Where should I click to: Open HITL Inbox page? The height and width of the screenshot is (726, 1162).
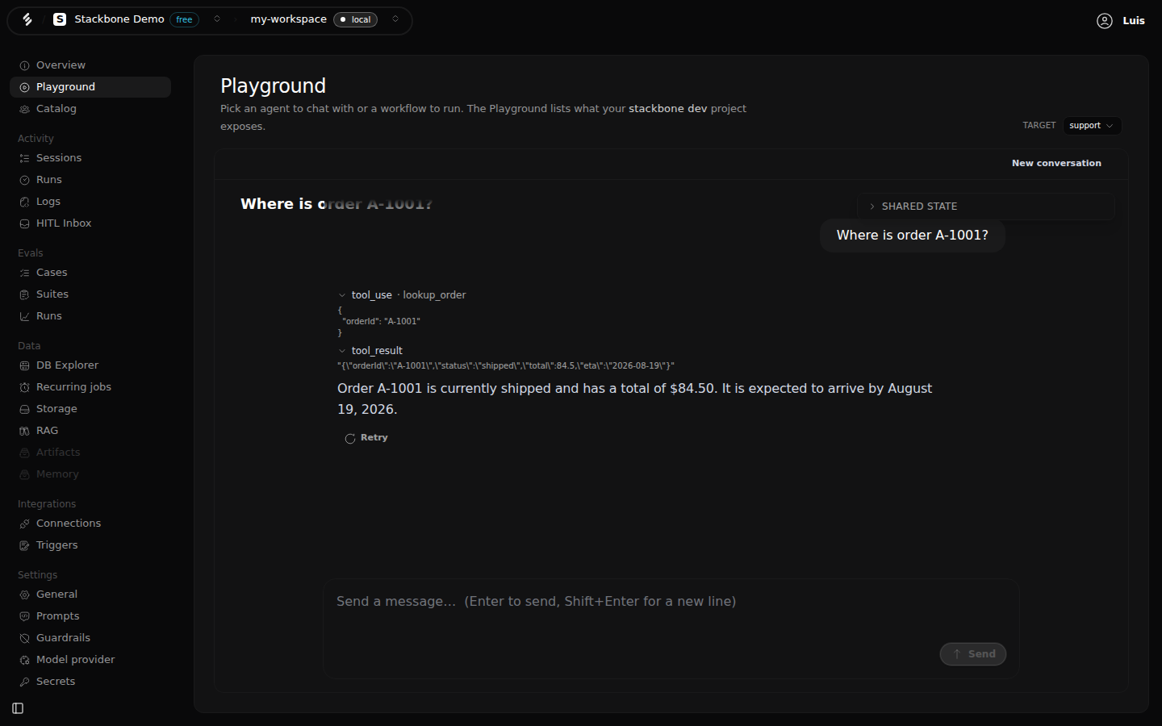click(x=90, y=223)
